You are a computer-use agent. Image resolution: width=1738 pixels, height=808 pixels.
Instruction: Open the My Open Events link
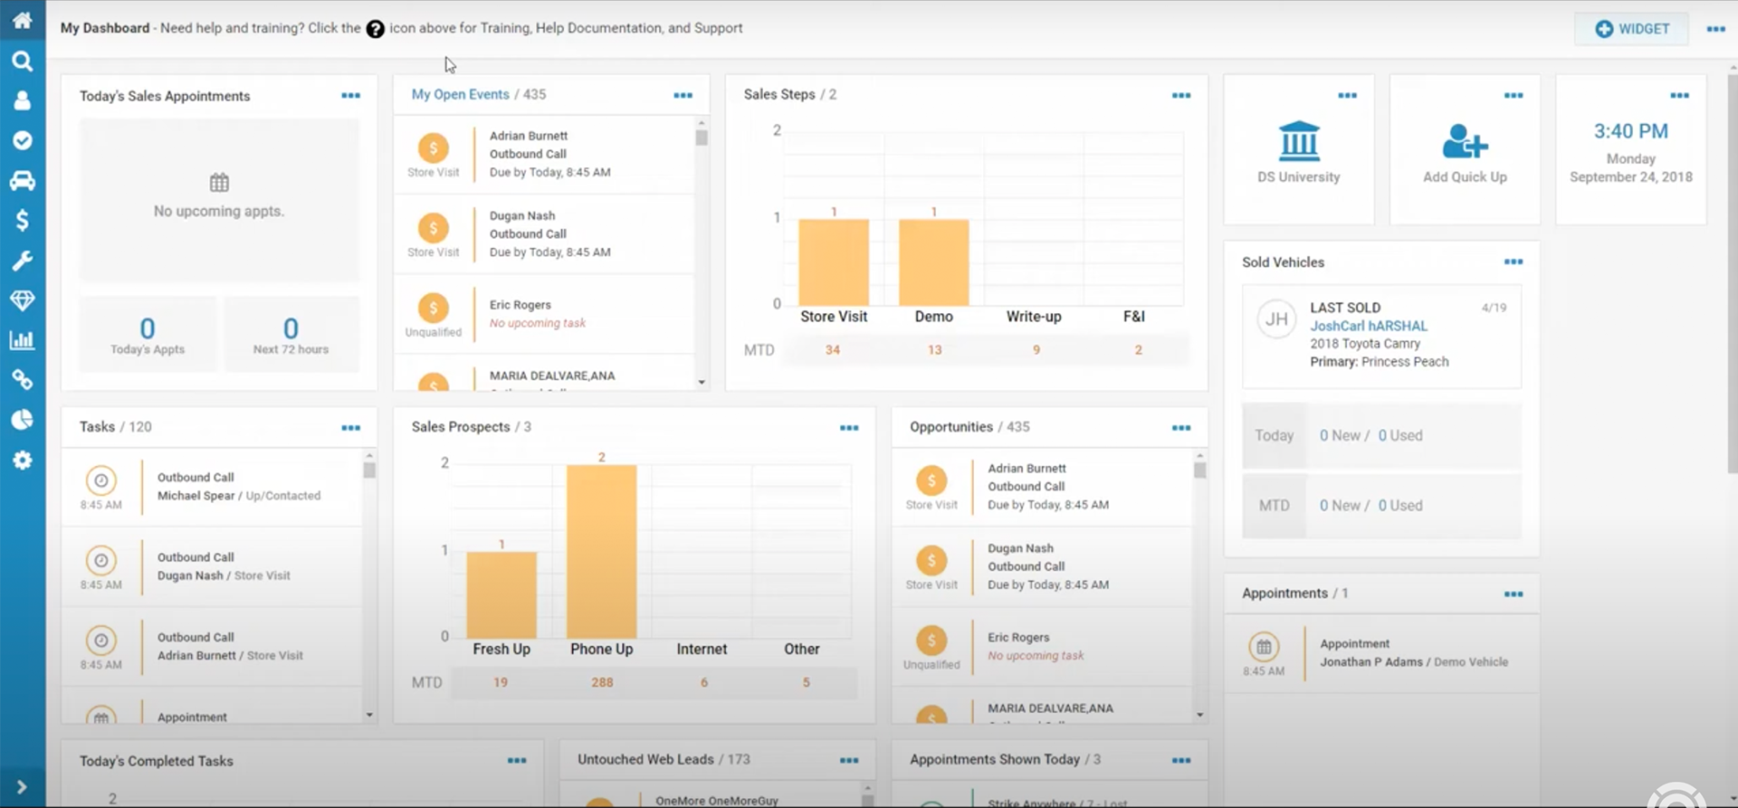(x=460, y=94)
